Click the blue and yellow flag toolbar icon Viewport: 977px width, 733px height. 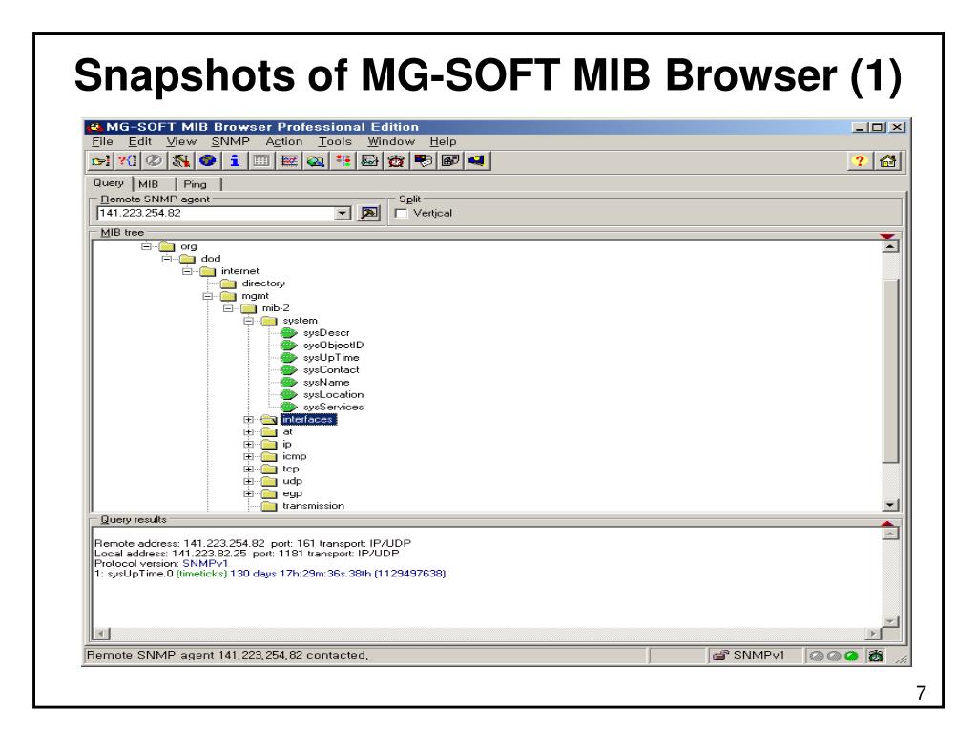point(477,160)
